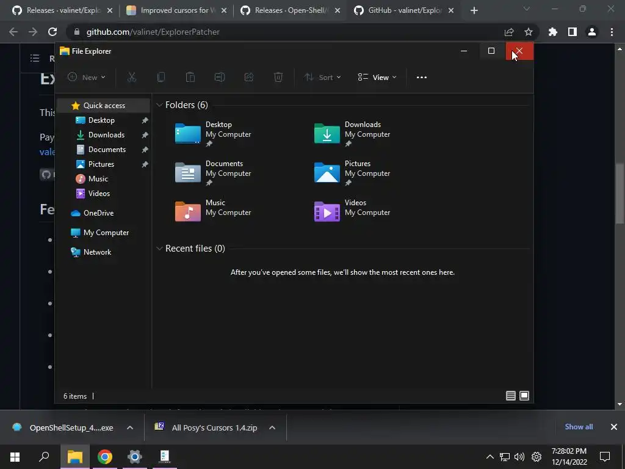Select Videos in navigation pane
Image resolution: width=625 pixels, height=469 pixels.
click(x=103, y=194)
